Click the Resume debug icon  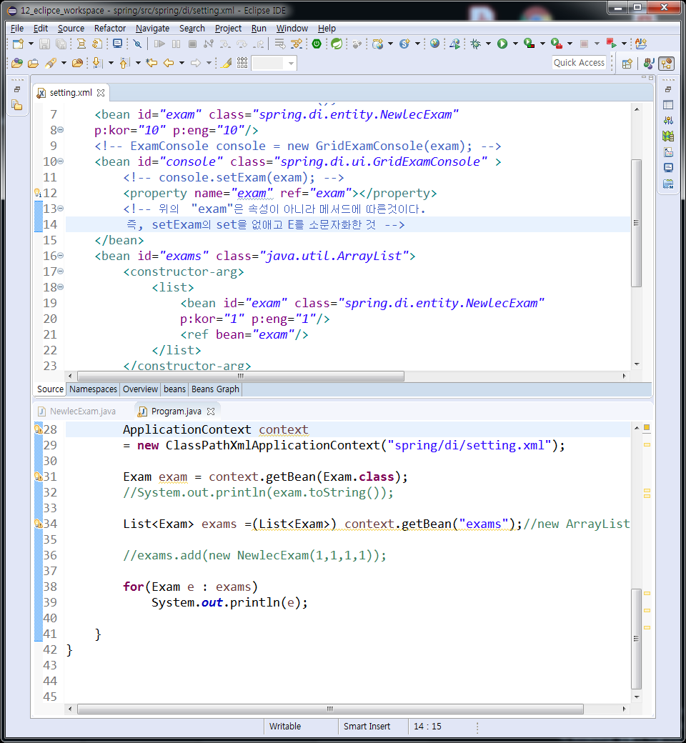(160, 44)
